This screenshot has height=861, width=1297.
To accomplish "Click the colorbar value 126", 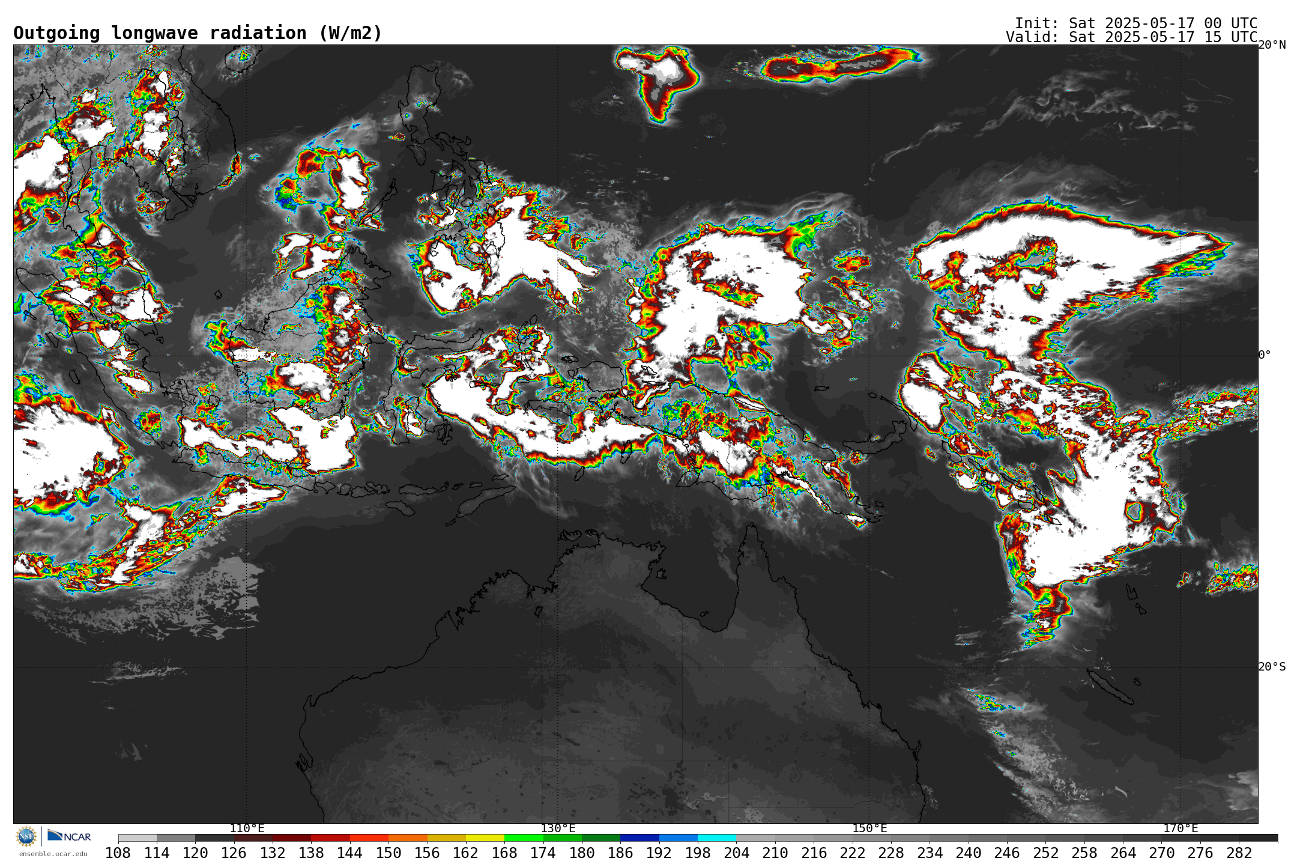I will pyautogui.click(x=234, y=853).
